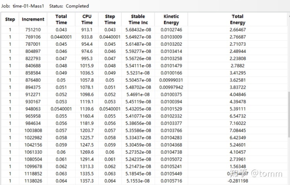
Task: Click total energy value 1.56348
Action: [x=238, y=167]
